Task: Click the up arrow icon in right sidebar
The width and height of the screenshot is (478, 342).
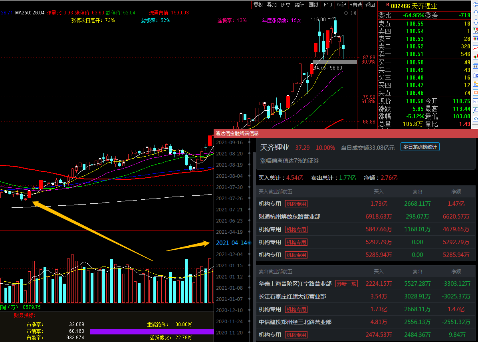Action: pos(475,14)
